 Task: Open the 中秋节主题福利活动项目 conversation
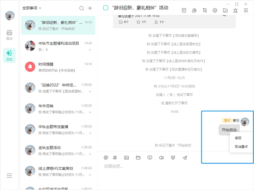58,46
